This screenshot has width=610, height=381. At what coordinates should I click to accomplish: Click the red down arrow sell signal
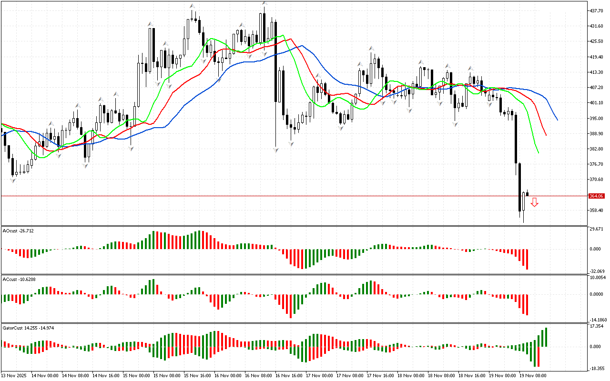pos(535,202)
